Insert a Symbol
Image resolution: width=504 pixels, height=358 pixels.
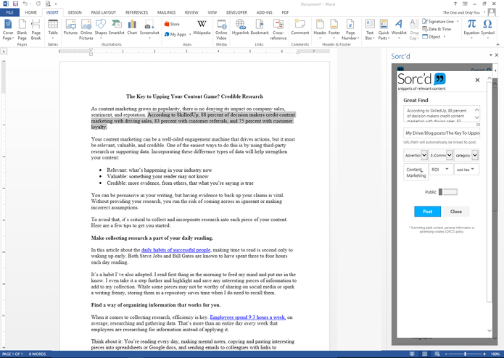pyautogui.click(x=487, y=29)
